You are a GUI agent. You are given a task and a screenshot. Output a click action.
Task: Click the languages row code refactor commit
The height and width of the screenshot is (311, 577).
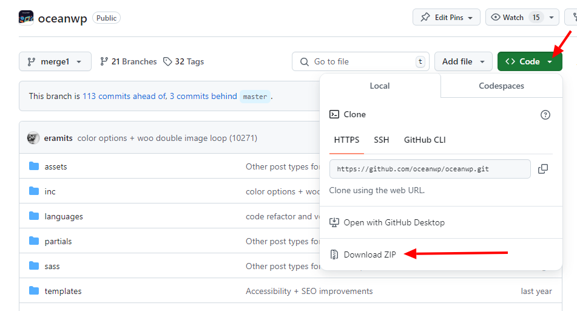coord(283,217)
